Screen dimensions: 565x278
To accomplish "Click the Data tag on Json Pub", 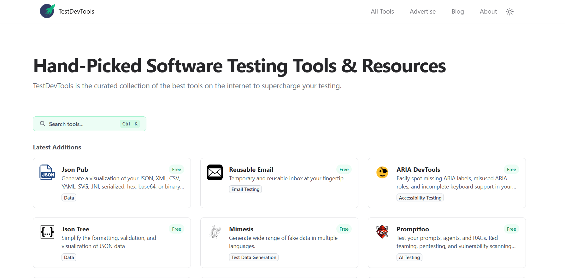I will point(69,198).
